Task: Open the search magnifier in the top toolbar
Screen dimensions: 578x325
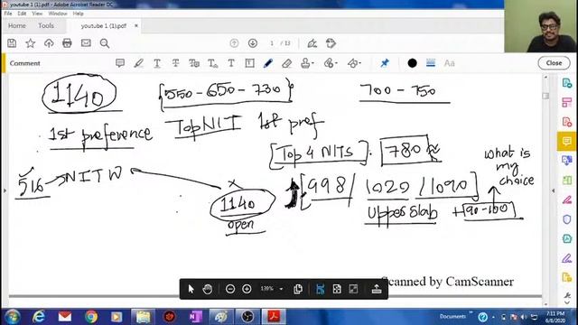Action: tap(105, 43)
